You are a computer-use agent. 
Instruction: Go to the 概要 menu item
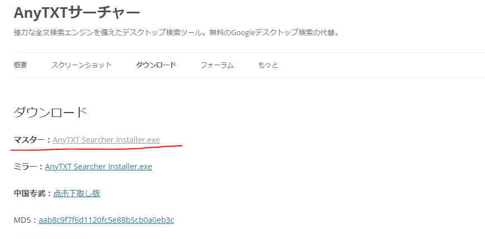pyautogui.click(x=21, y=65)
